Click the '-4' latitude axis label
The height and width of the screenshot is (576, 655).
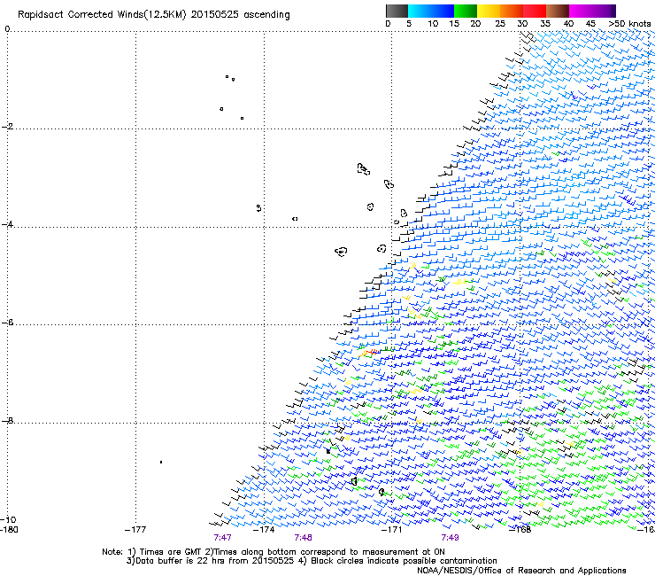tap(8, 224)
